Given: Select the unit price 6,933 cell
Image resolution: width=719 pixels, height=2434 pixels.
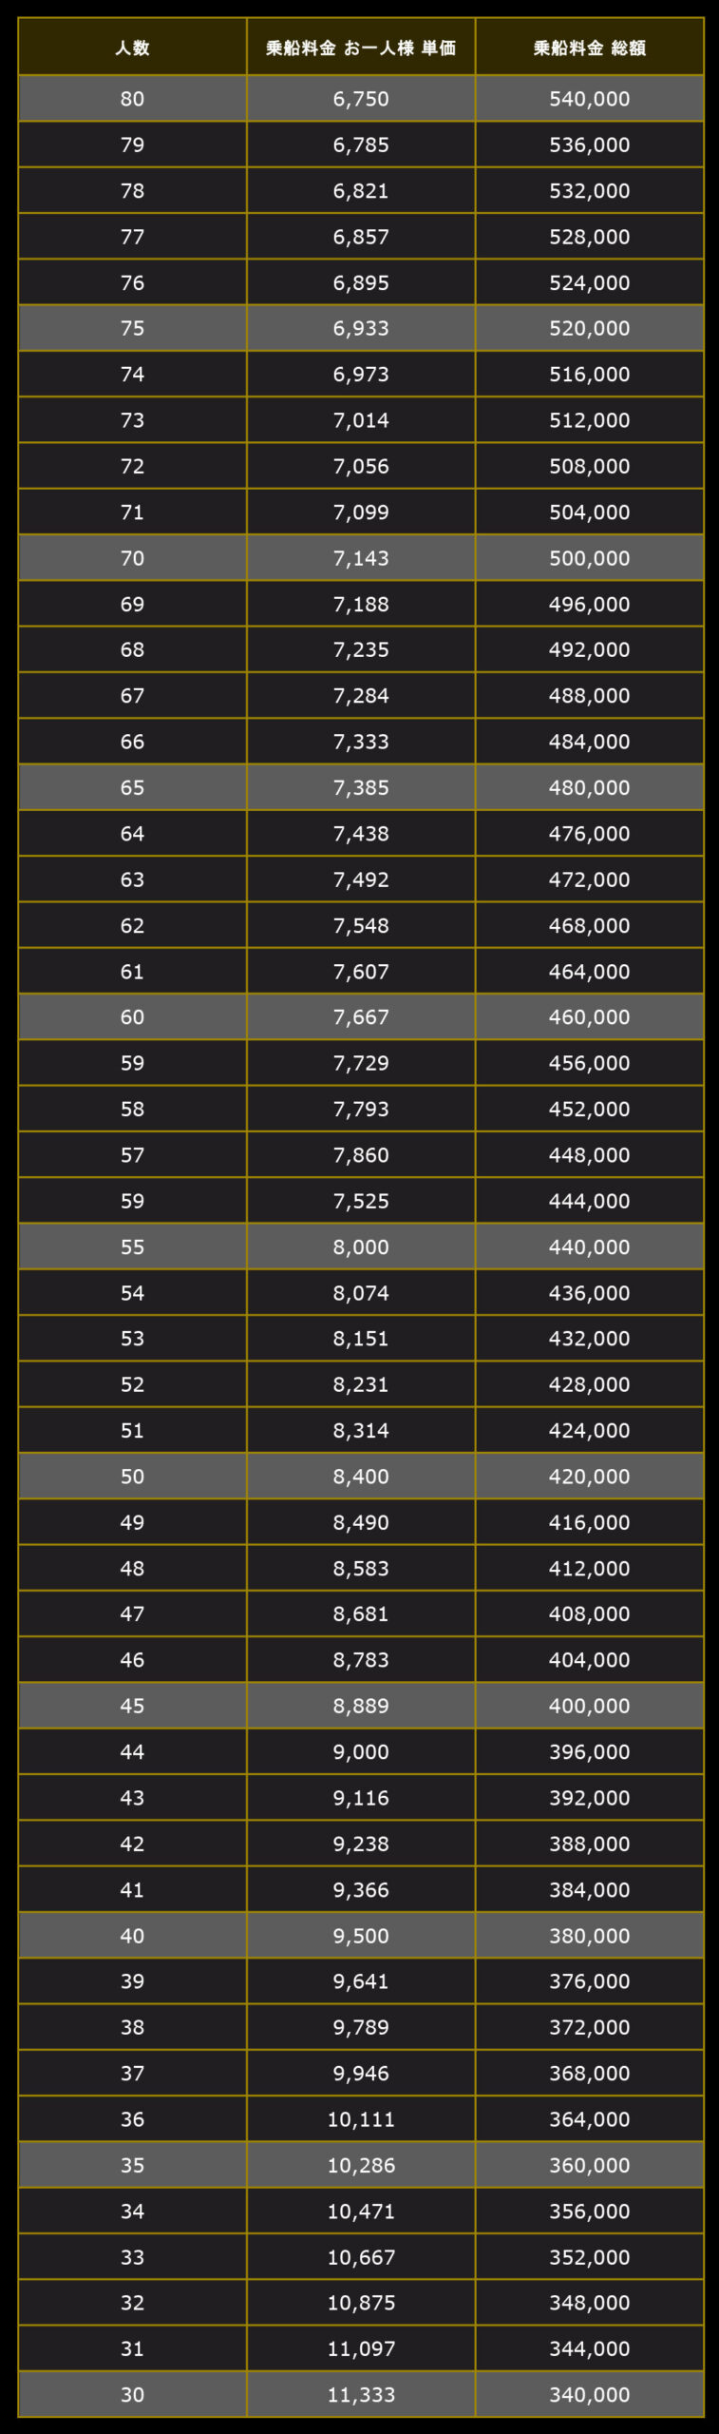Looking at the screenshot, I should point(361,328).
